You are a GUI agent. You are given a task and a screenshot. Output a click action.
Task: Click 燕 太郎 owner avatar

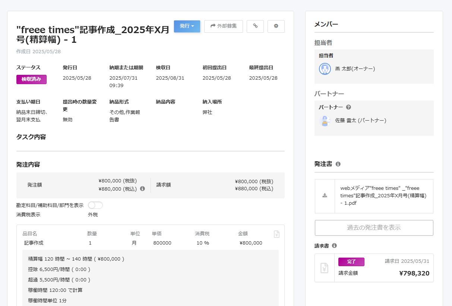point(325,69)
